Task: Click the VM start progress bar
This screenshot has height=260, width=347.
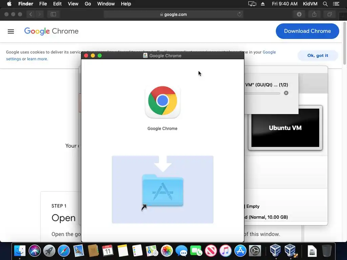Action: [263, 93]
